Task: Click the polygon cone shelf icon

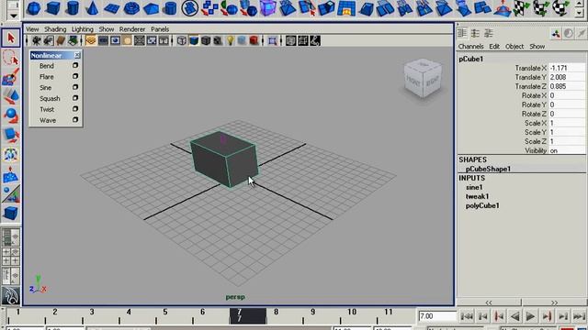Action: (92, 8)
